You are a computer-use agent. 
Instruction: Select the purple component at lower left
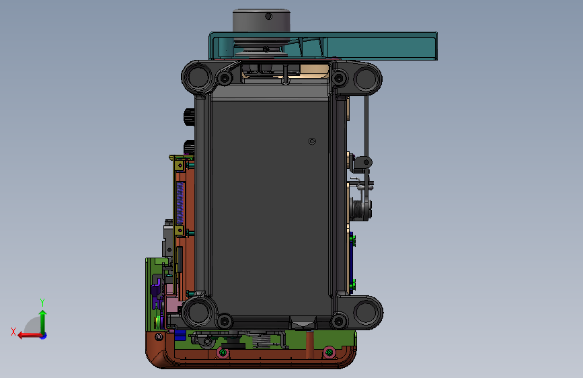(x=156, y=292)
